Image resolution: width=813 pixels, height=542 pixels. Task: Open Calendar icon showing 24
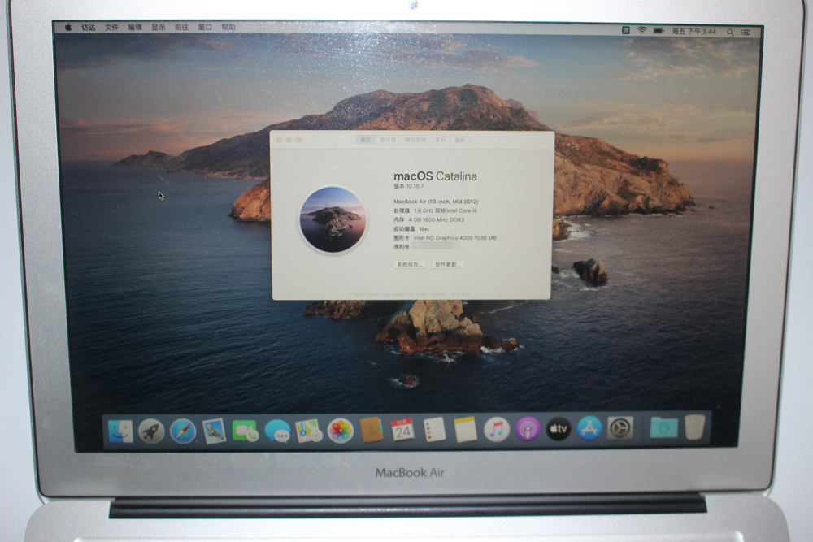(403, 430)
